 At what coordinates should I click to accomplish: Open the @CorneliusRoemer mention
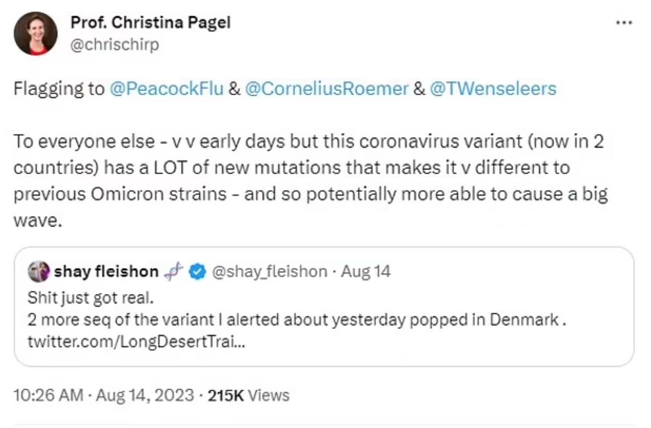(x=326, y=89)
